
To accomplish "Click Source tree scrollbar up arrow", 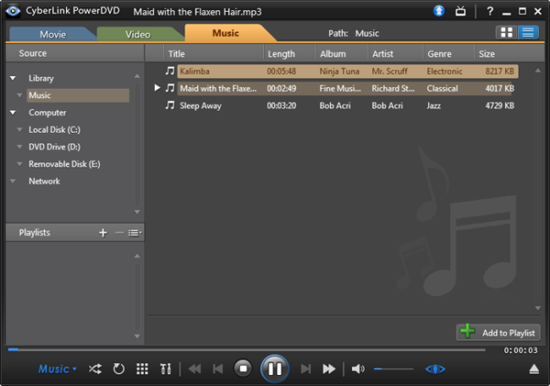I will click(137, 76).
